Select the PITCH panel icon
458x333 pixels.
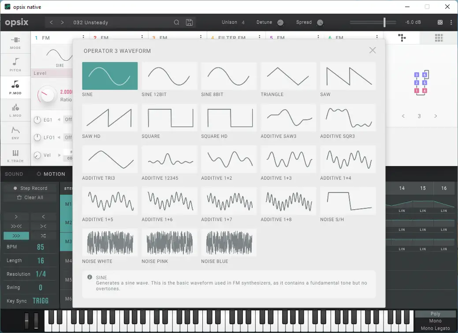(x=15, y=65)
